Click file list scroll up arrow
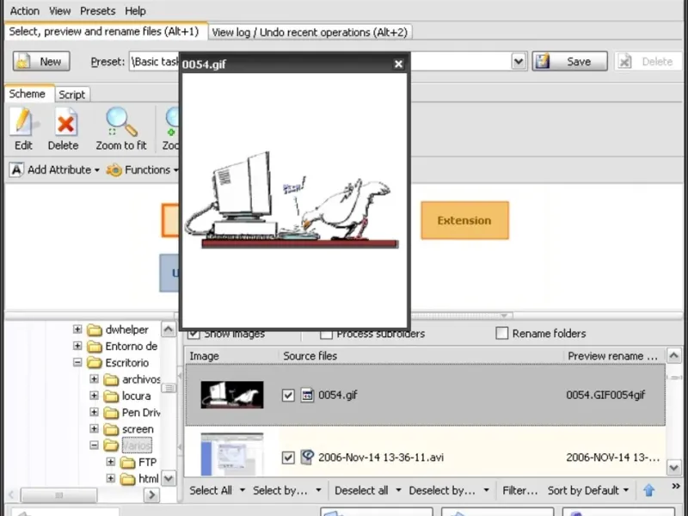The height and width of the screenshot is (516, 688). pos(674,355)
